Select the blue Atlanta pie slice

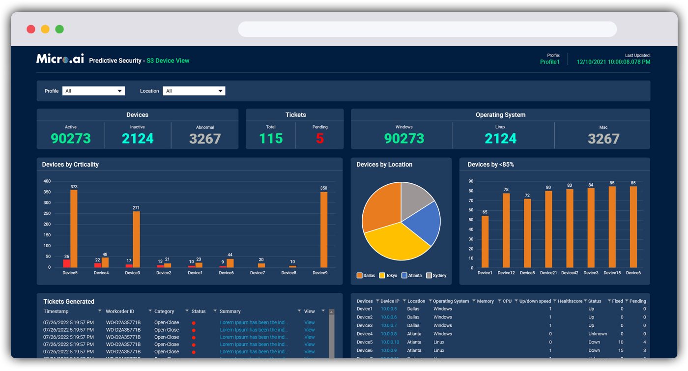424,222
